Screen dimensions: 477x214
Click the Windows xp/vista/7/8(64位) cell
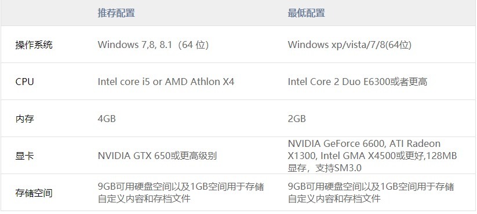point(349,45)
